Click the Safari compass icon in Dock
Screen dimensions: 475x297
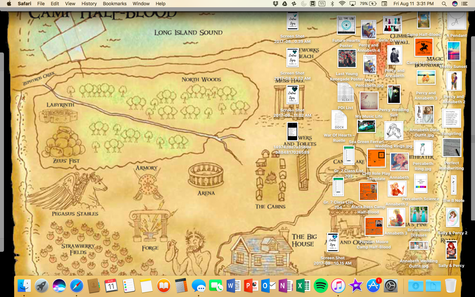point(77,286)
